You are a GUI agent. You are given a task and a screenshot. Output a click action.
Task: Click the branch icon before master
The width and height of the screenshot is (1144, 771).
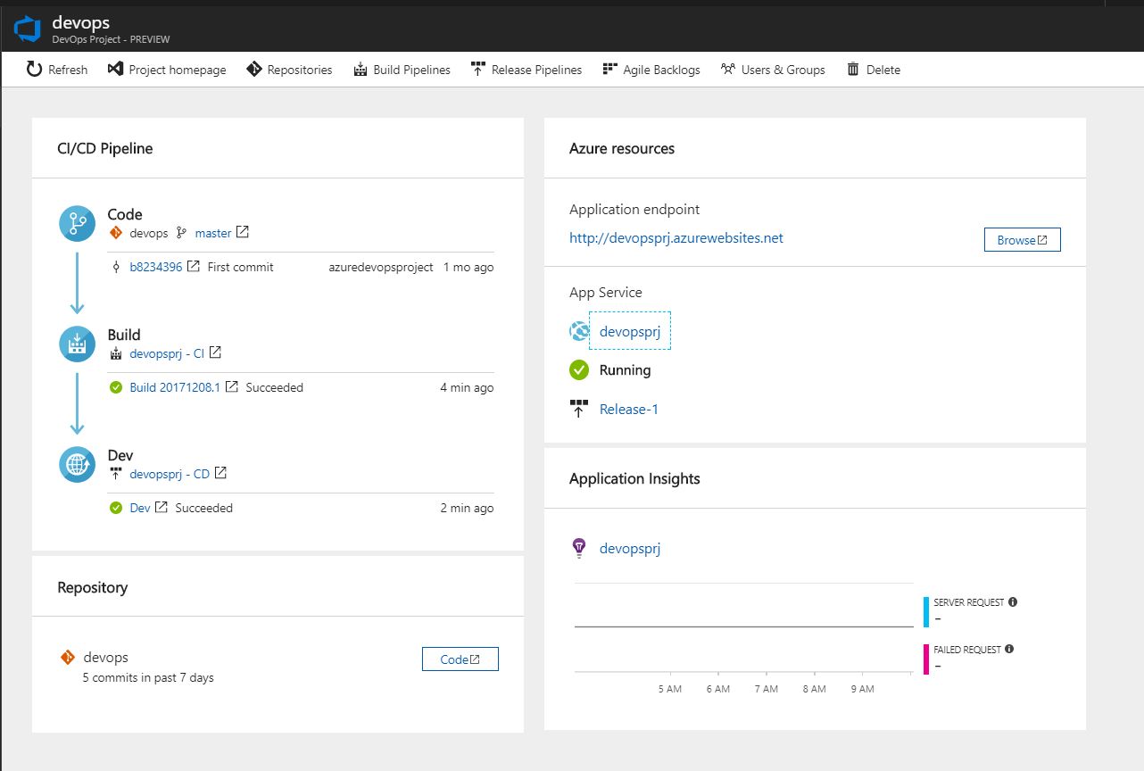pyautogui.click(x=181, y=233)
